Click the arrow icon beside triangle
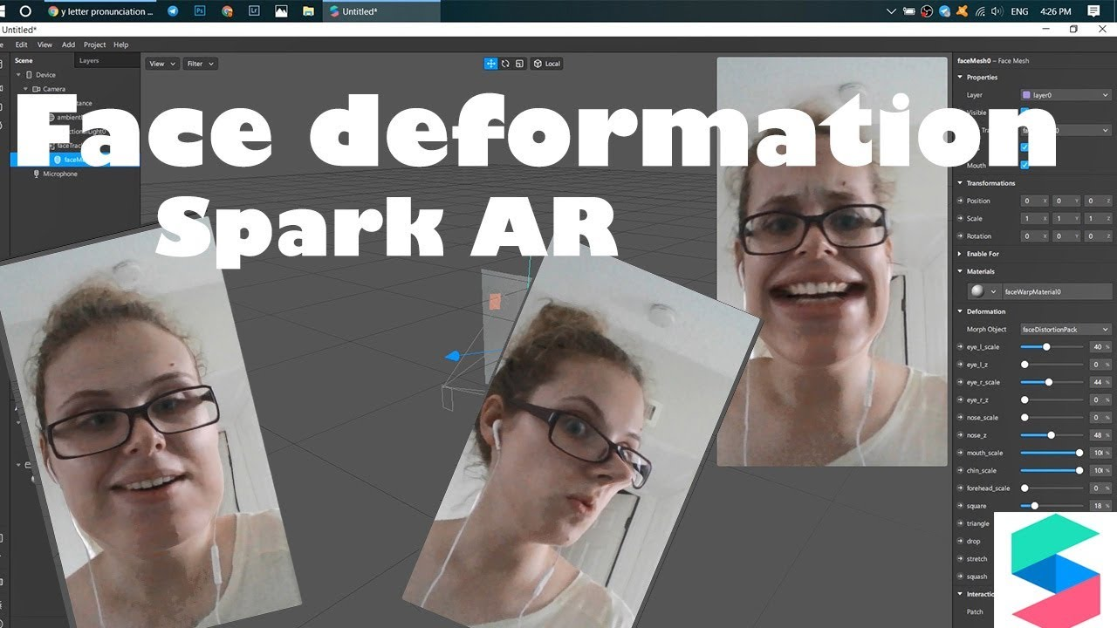Screen dimensions: 1117x628 coord(961,524)
